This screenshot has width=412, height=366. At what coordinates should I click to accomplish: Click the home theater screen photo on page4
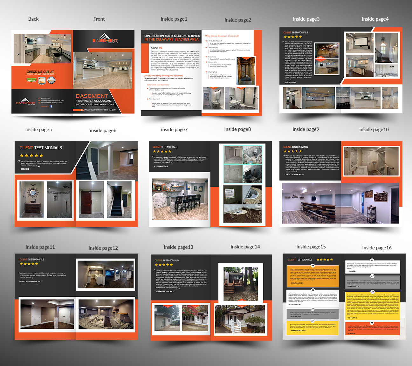[359, 43]
